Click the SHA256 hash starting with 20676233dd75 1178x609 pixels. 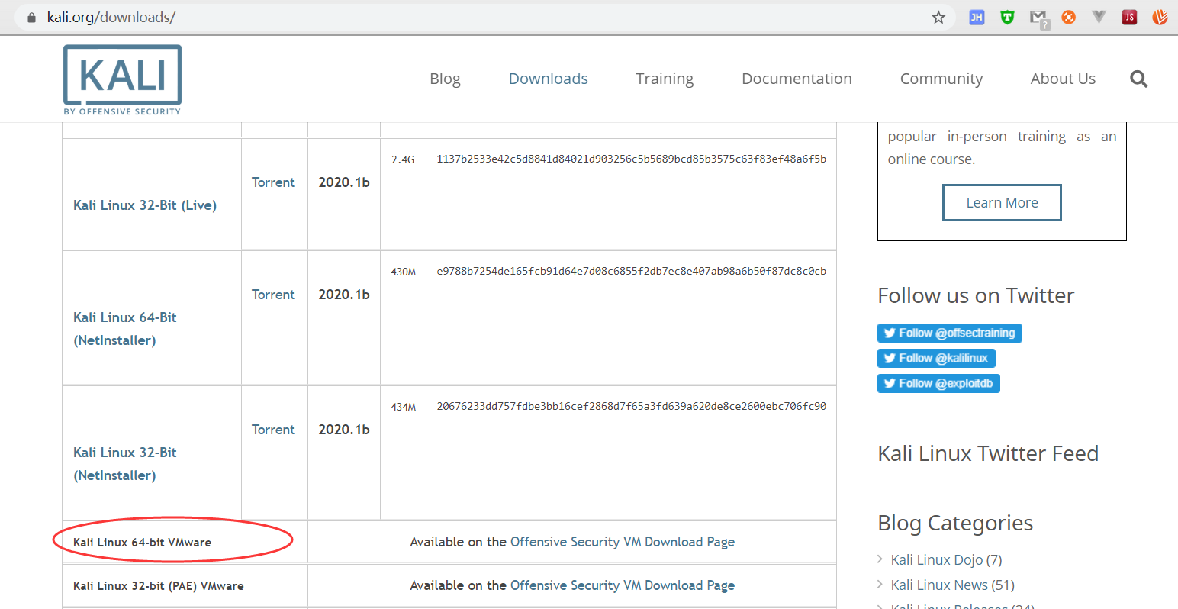click(632, 406)
